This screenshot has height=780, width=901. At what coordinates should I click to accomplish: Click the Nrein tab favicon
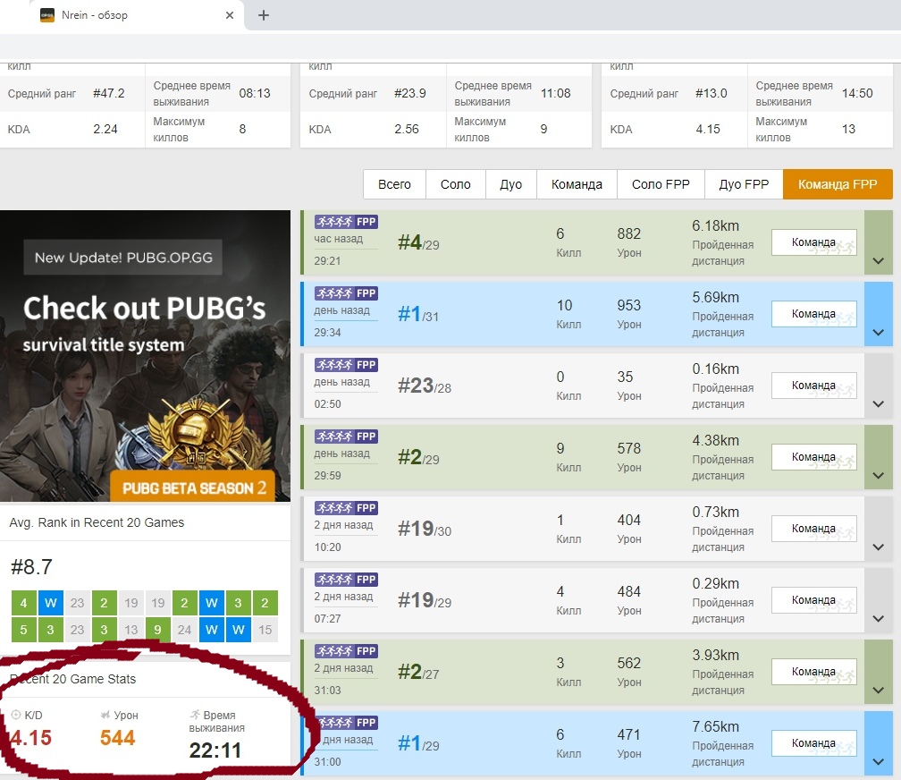click(47, 15)
